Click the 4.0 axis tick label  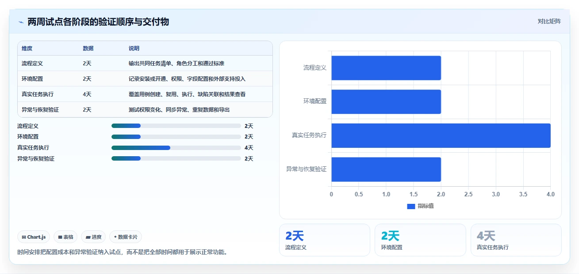(550, 194)
